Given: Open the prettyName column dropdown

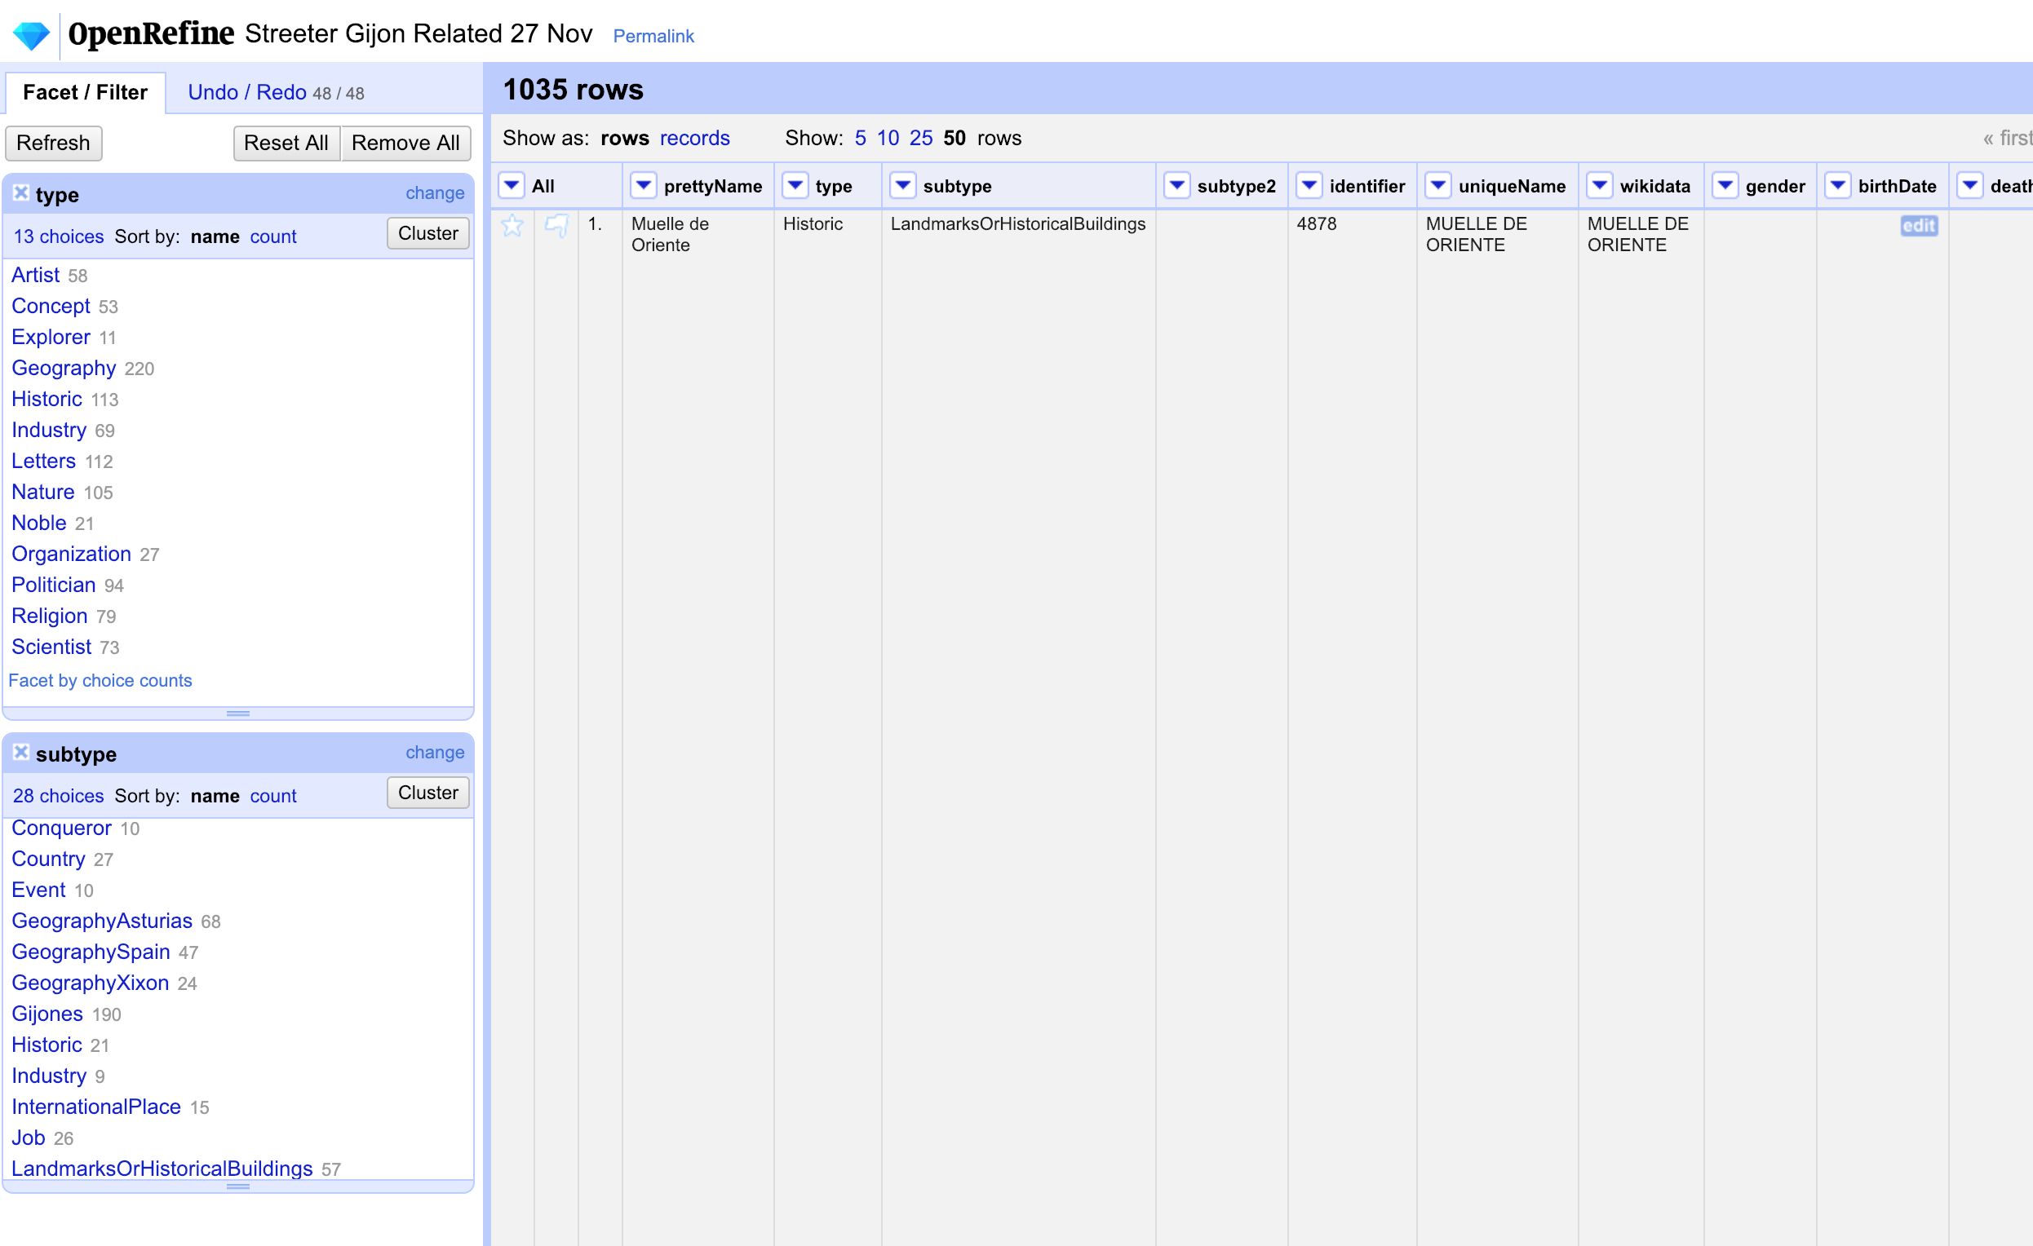Looking at the screenshot, I should 644,186.
